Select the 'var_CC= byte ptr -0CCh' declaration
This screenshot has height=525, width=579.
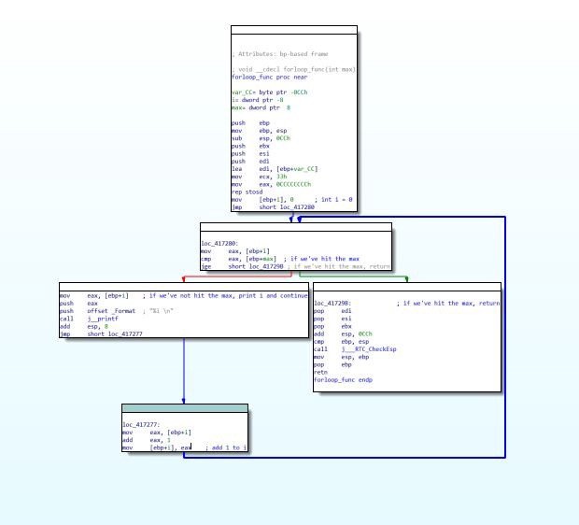click(x=269, y=92)
